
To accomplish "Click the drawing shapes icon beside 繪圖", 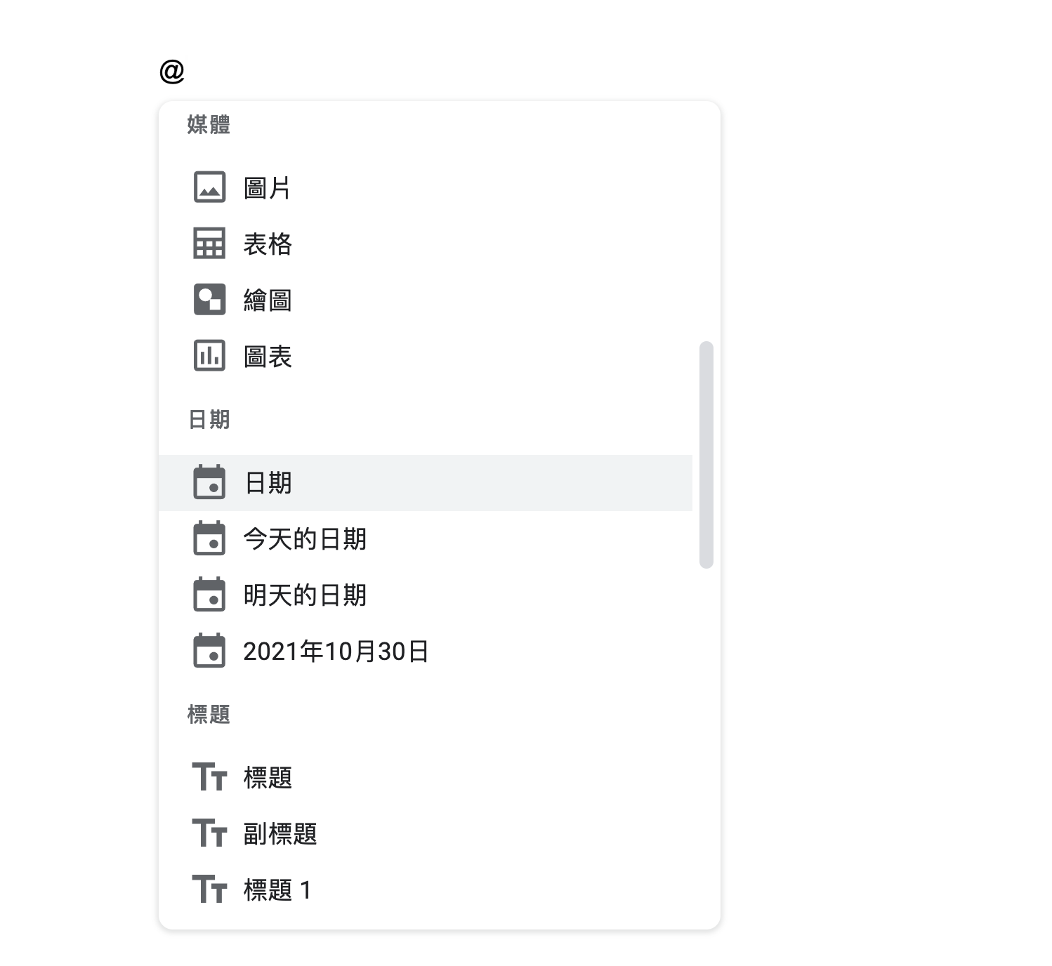I will click(209, 300).
